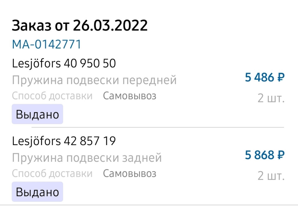The image size is (298, 212).
Task: Select part number 40 950 50
Action: (90, 64)
